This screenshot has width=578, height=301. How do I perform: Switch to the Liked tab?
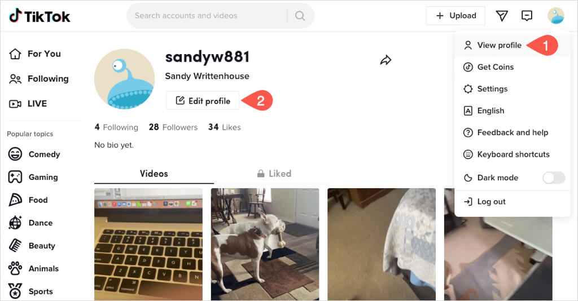(274, 174)
